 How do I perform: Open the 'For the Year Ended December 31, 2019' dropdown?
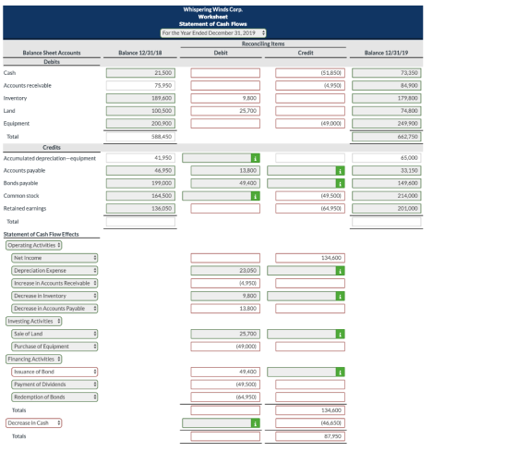tap(213, 33)
